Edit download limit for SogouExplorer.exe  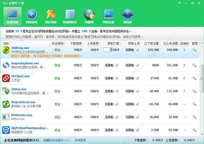click(x=117, y=65)
